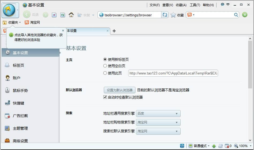Click the green forward arrow button
Viewport: 254px width, 150px height.
46,15
